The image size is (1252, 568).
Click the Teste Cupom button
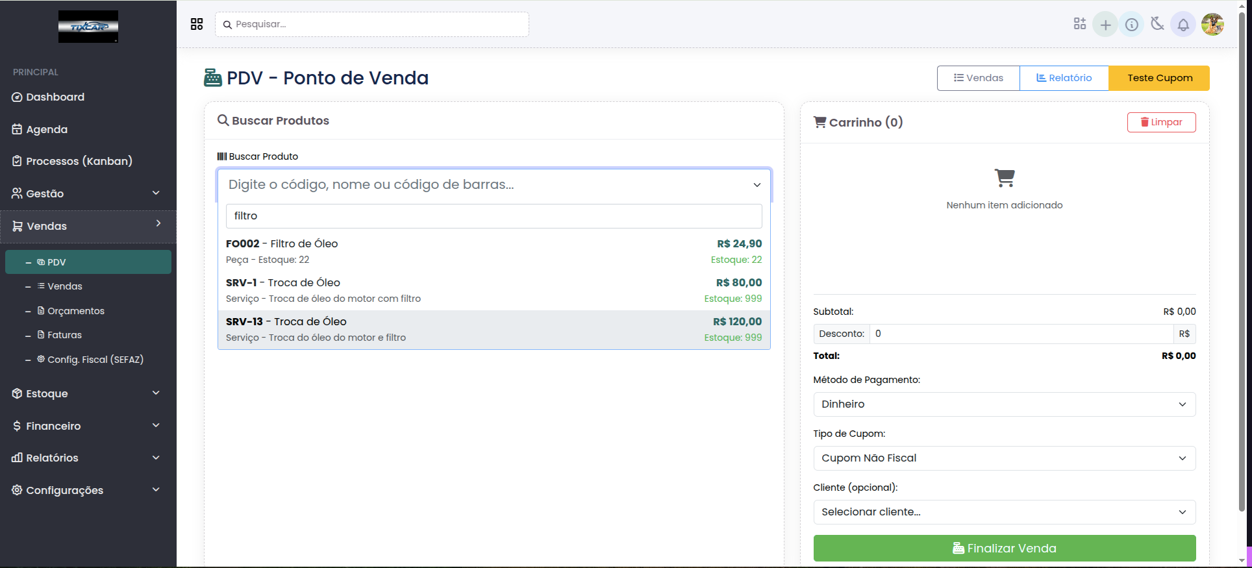point(1160,78)
